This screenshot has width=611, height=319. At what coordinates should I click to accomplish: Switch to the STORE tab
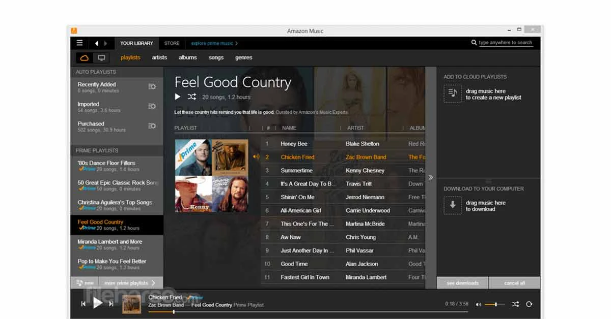pyautogui.click(x=172, y=43)
